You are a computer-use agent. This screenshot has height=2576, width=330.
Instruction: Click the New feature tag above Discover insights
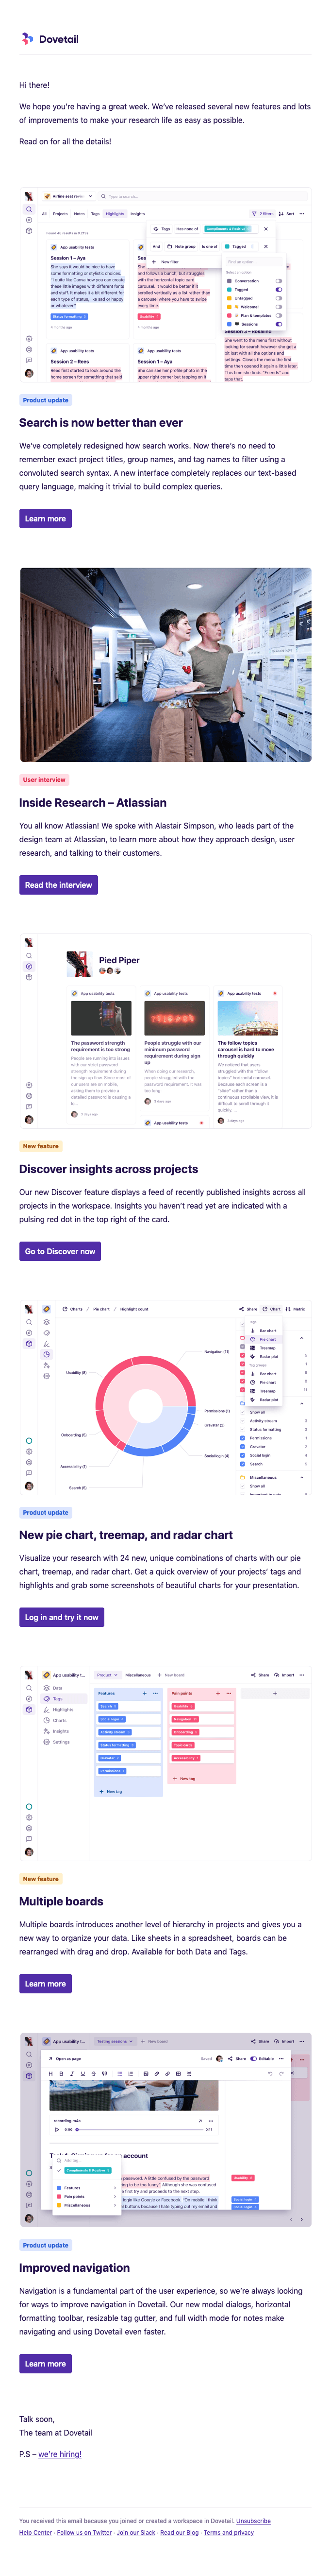pyautogui.click(x=41, y=1146)
